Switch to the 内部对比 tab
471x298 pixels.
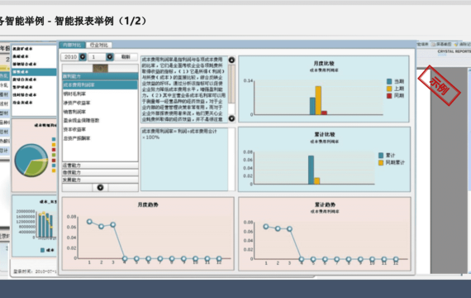pyautogui.click(x=72, y=45)
